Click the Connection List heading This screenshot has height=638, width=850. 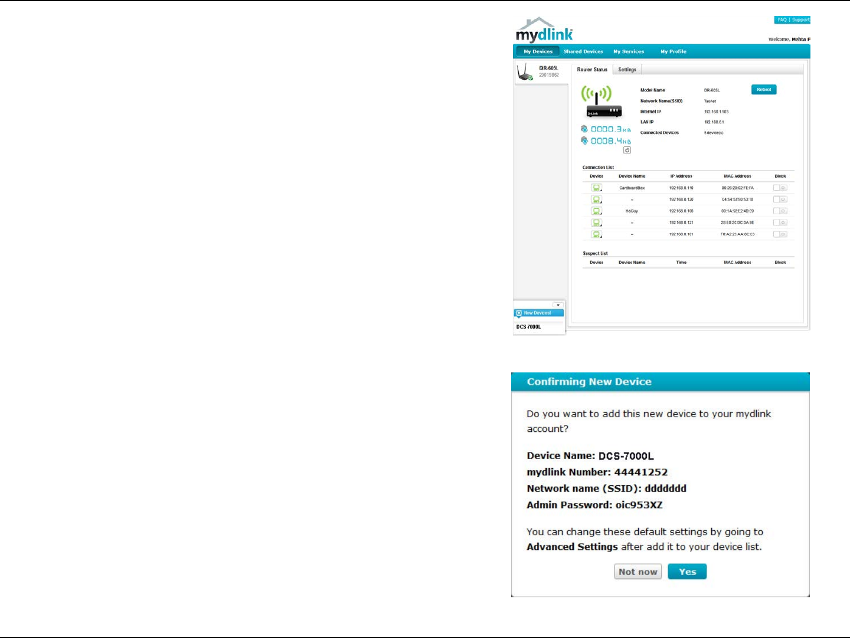point(598,167)
